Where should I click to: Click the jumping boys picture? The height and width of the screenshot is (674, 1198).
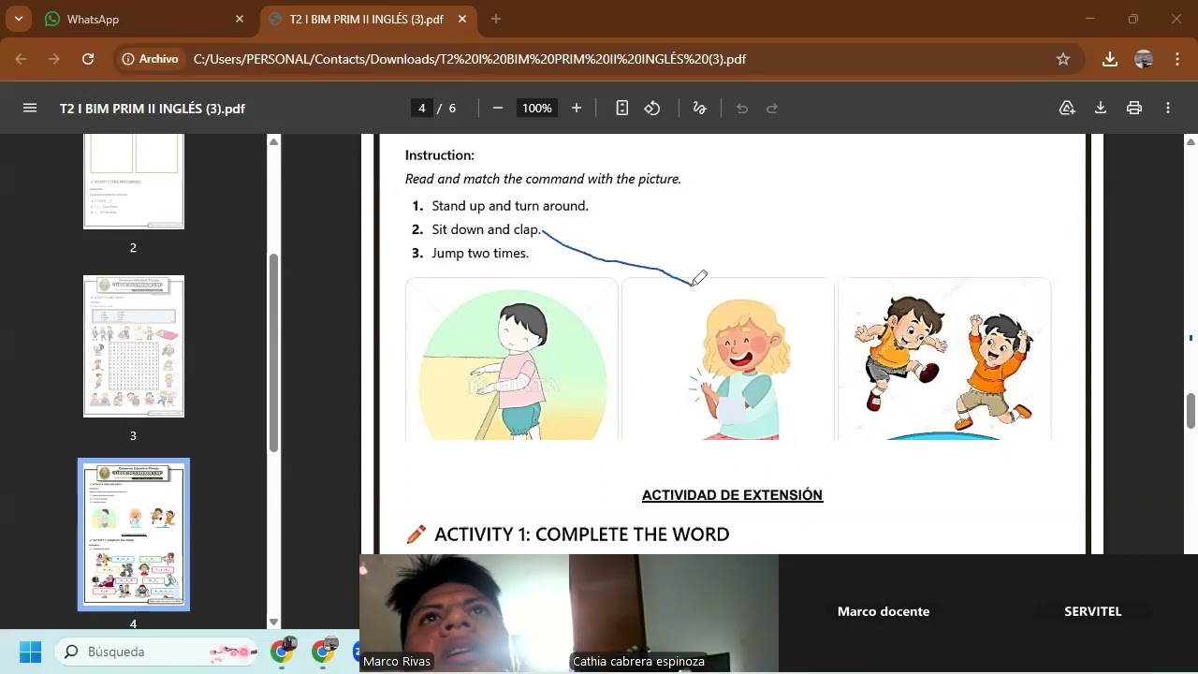click(944, 359)
